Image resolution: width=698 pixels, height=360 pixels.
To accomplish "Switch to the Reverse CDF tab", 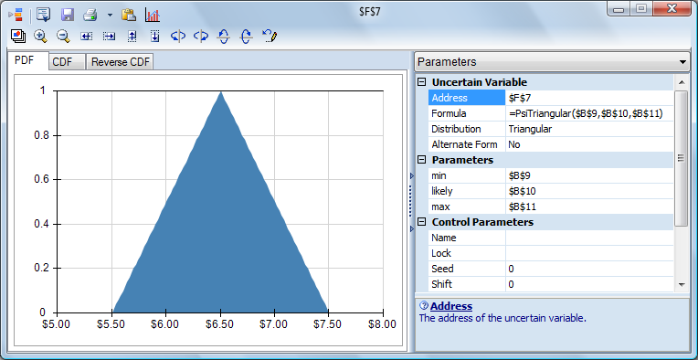I will (x=120, y=62).
